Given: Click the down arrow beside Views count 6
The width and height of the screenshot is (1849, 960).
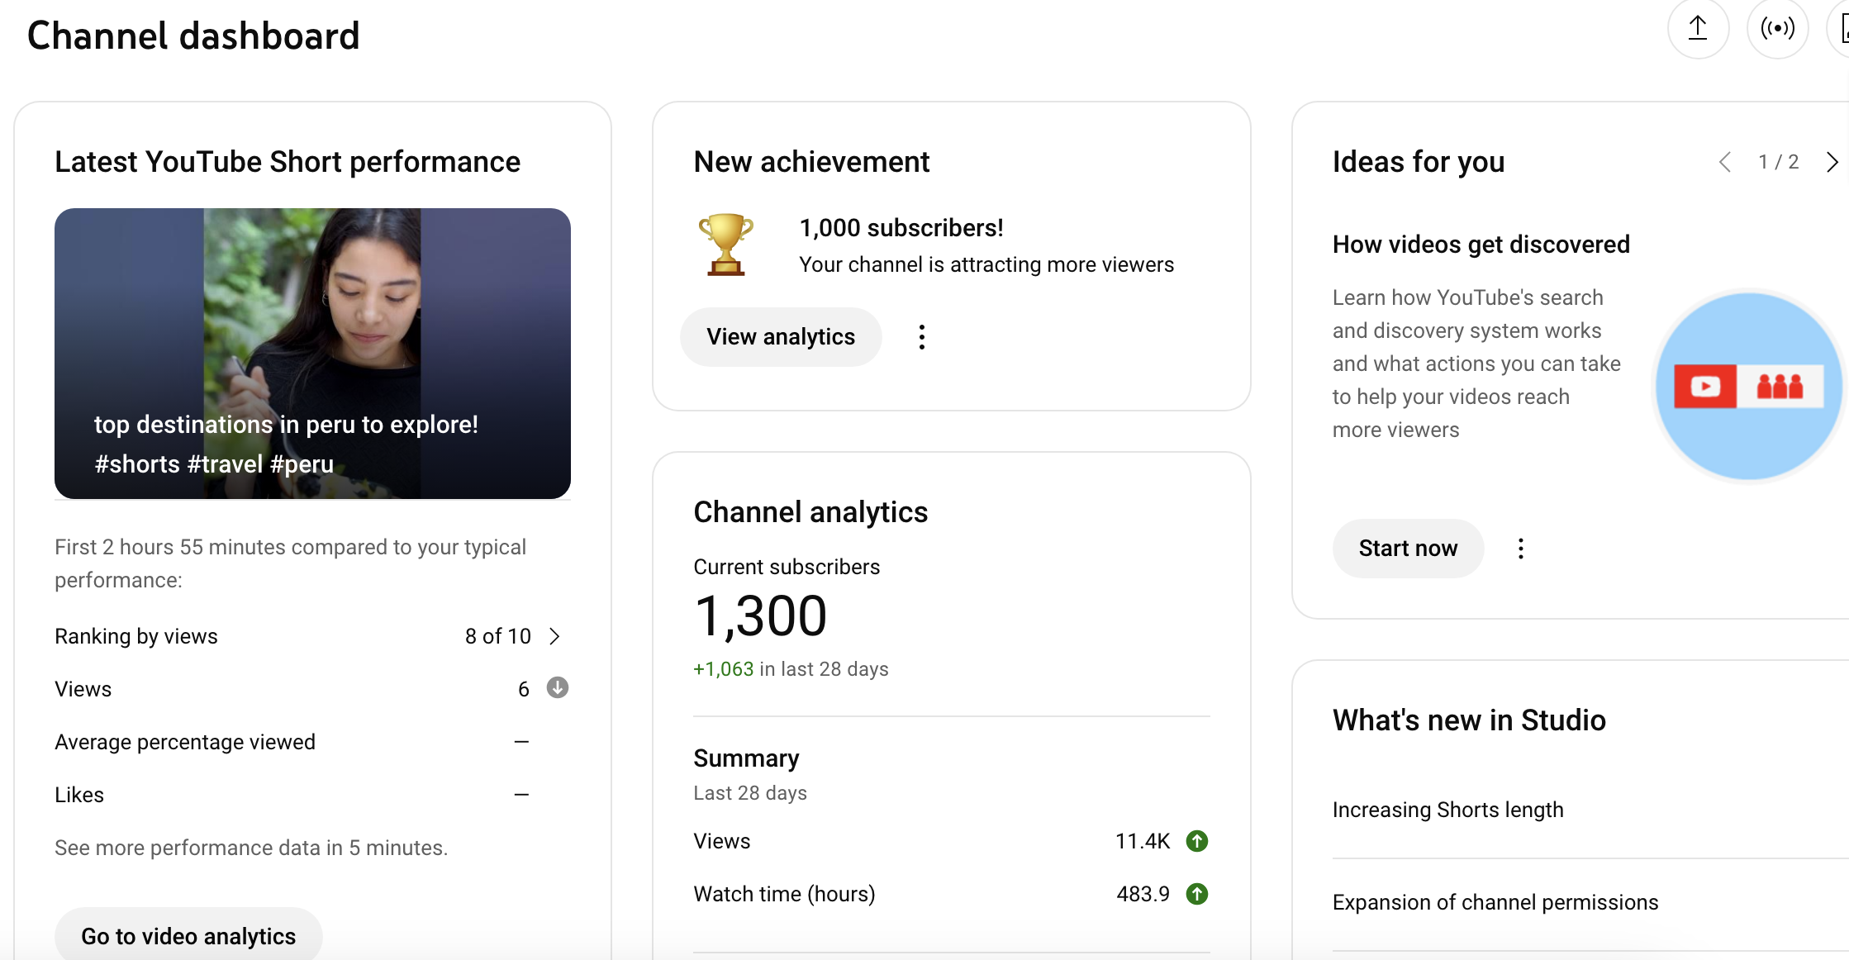Looking at the screenshot, I should pyautogui.click(x=558, y=688).
